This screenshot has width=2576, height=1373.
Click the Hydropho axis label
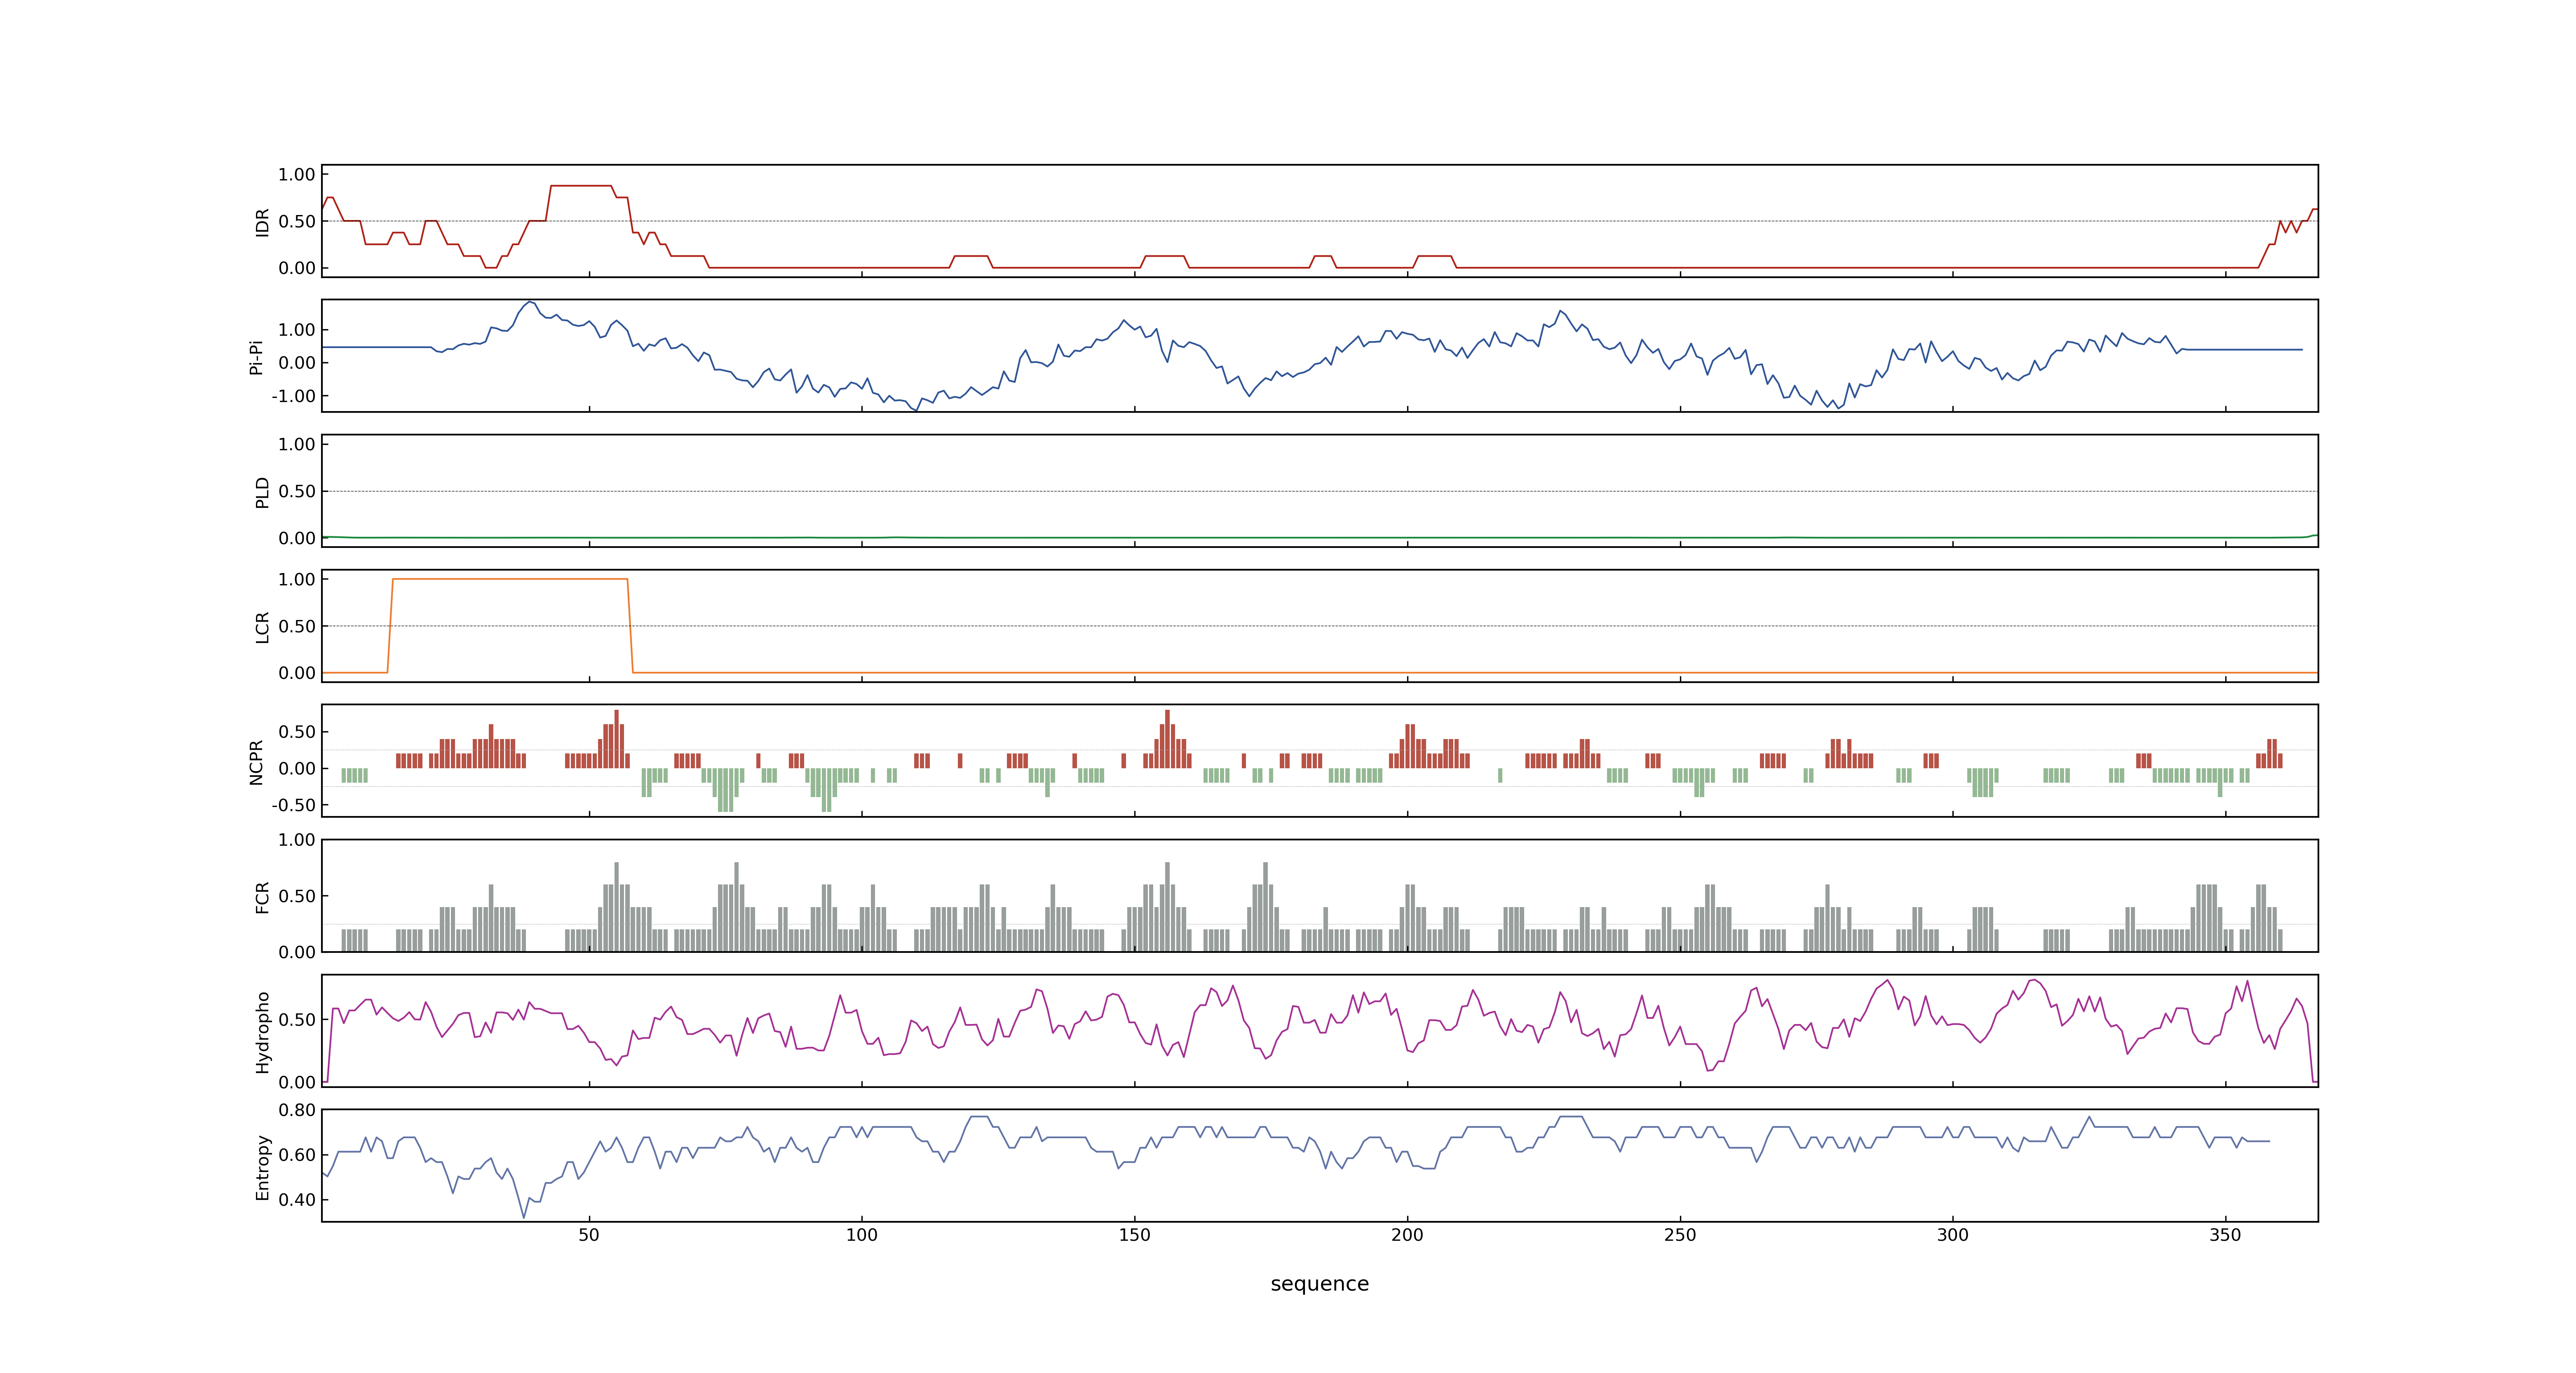pyautogui.click(x=262, y=1032)
